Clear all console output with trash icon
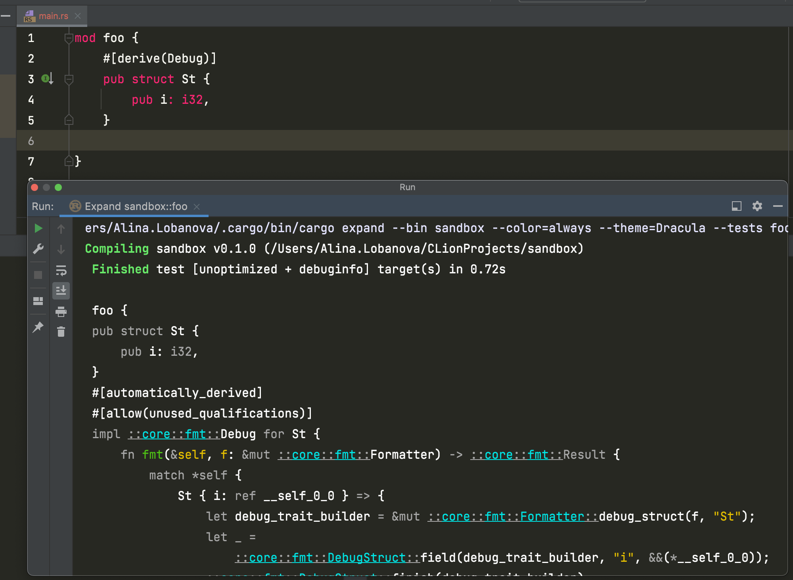 61,332
